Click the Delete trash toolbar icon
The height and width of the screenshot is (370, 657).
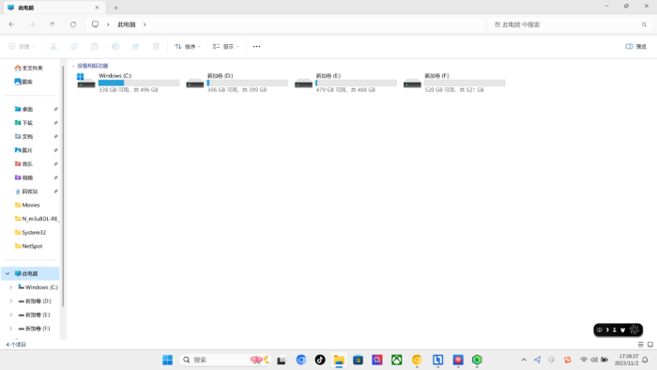157,47
